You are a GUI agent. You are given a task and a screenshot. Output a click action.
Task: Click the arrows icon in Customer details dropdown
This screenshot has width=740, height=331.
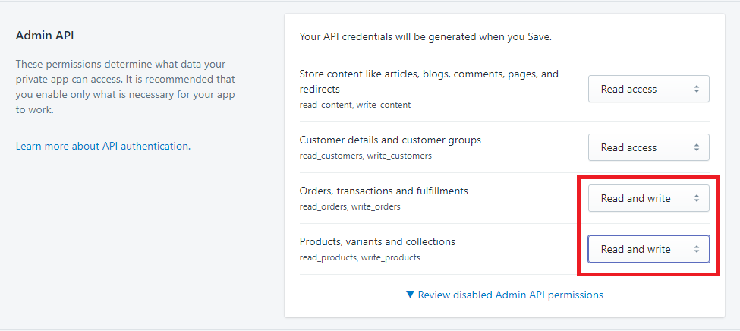tap(696, 147)
